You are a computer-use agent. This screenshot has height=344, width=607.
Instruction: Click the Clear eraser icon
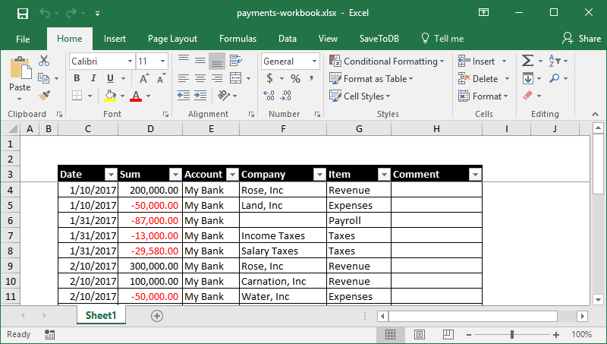pos(528,95)
